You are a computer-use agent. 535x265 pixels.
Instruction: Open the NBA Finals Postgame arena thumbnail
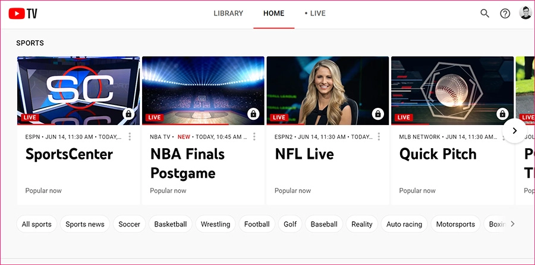[203, 91]
